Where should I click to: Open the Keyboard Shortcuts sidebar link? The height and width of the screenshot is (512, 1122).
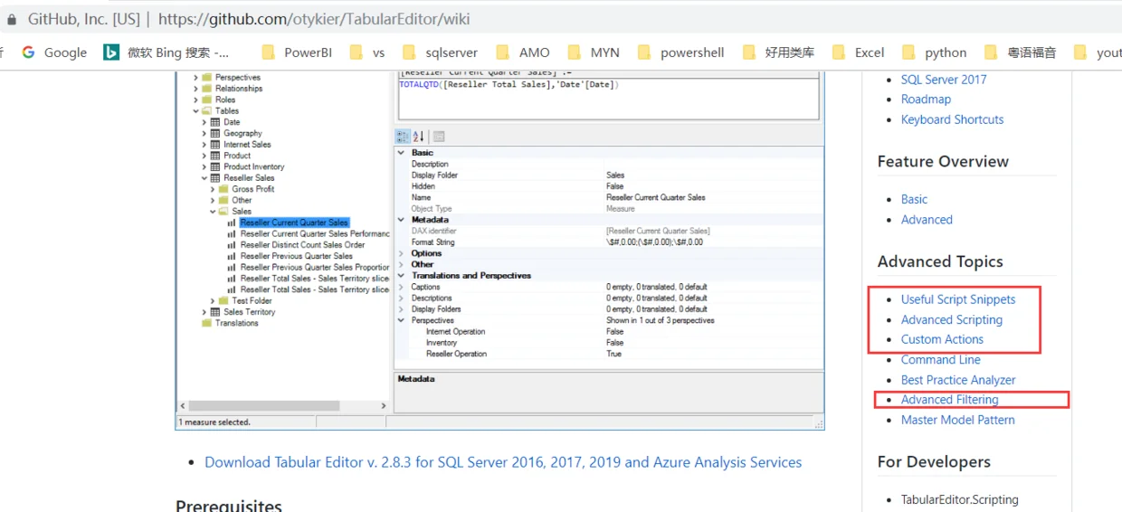[x=952, y=119]
